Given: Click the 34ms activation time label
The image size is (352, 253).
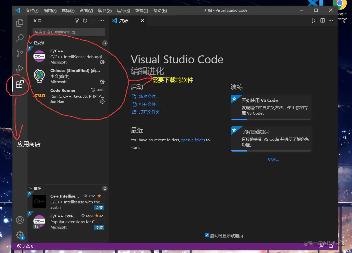Looking at the screenshot, I should pos(97,90).
